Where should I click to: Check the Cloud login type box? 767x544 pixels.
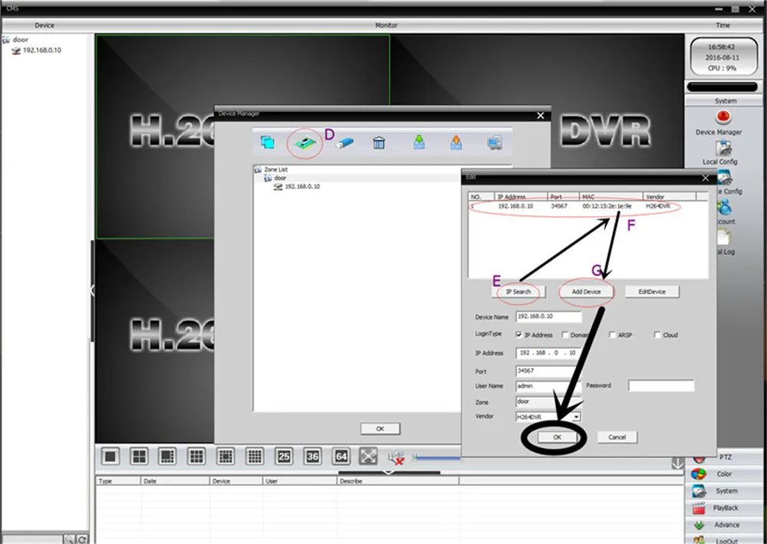point(657,335)
